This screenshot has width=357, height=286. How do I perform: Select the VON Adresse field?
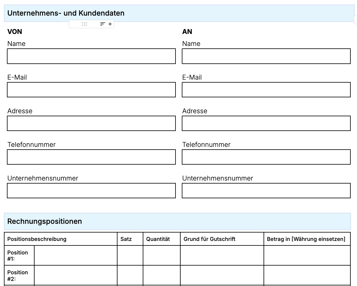click(x=91, y=123)
